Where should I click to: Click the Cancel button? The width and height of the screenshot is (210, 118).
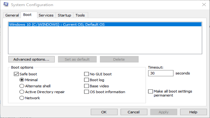[134, 112]
